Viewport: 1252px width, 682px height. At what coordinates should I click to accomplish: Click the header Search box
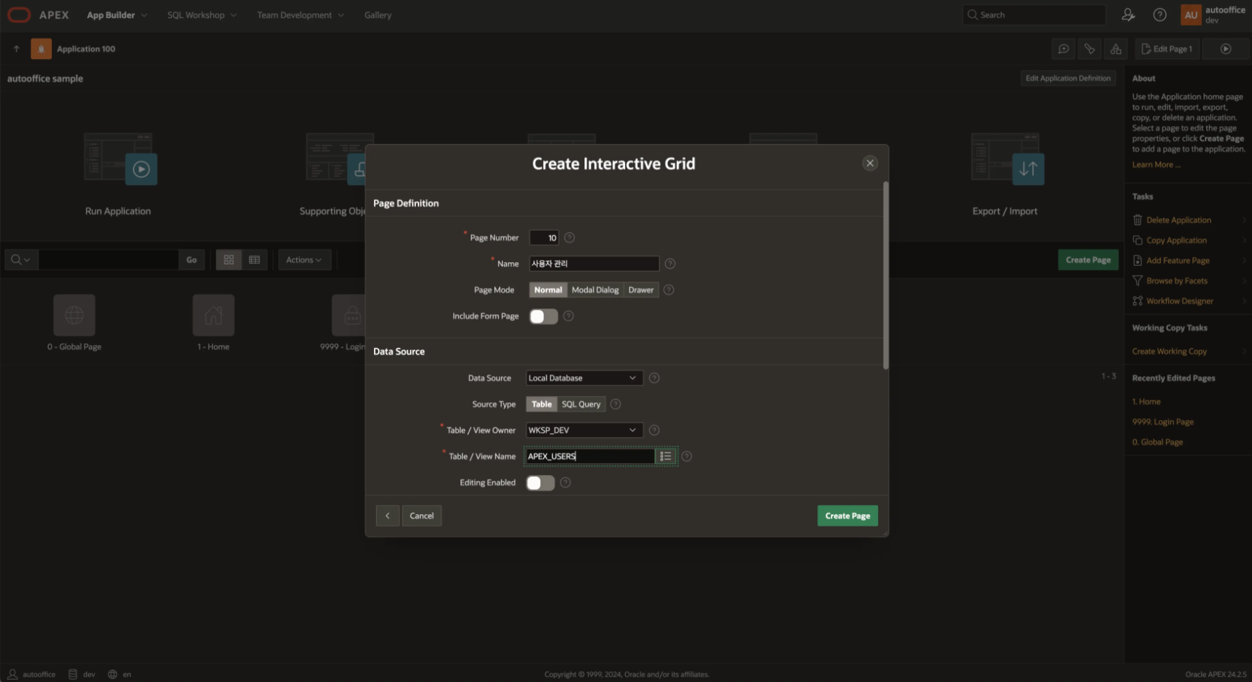pos(1034,15)
